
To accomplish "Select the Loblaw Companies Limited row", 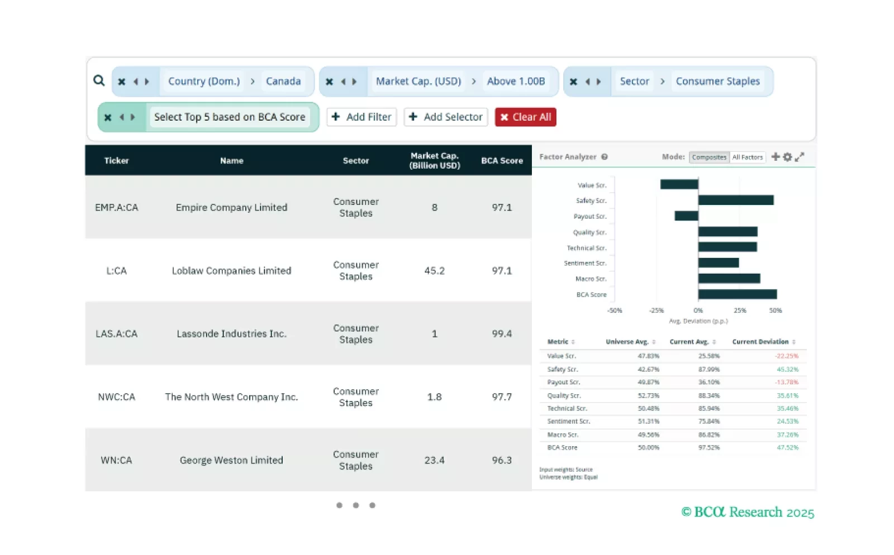I will coord(231,271).
